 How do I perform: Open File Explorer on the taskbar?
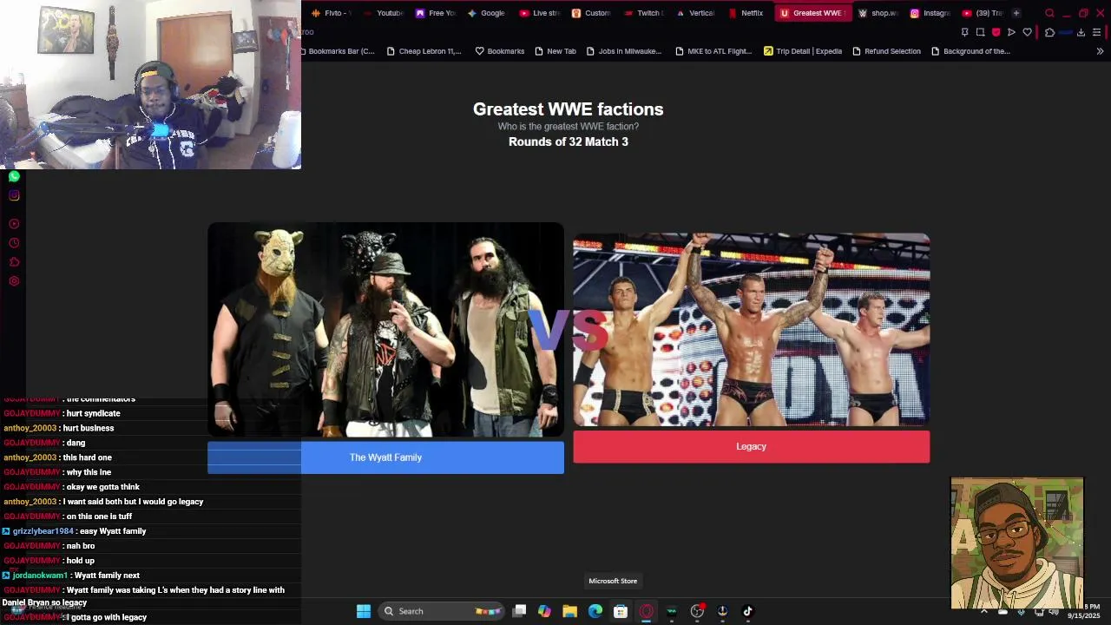(x=569, y=611)
